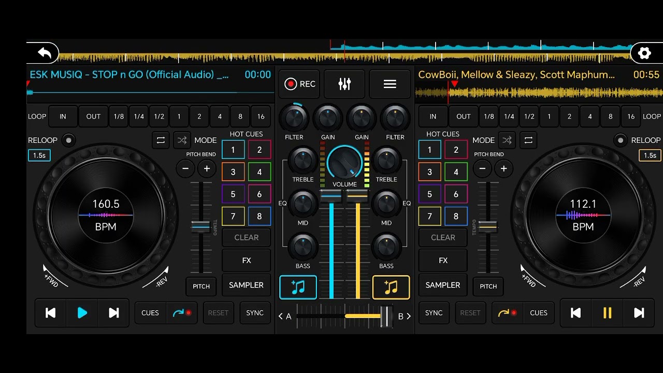The width and height of the screenshot is (663, 373).
Task: Open left deck FX panel
Action: (x=247, y=261)
